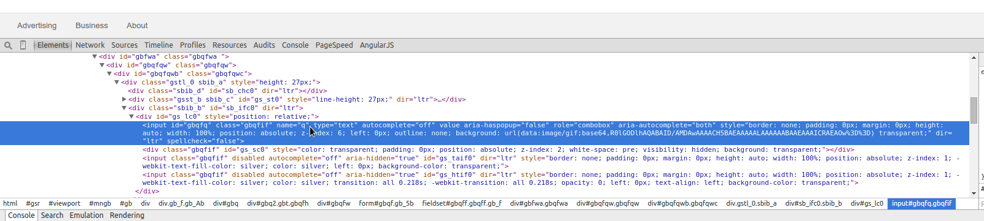Click the Advertising link

(37, 26)
